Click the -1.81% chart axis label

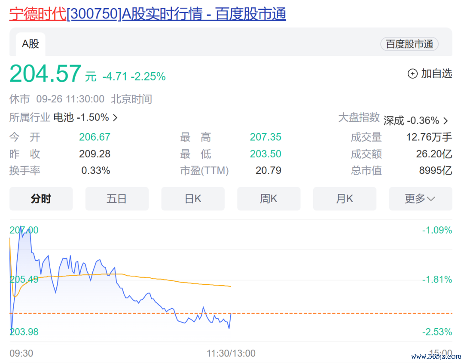[x=437, y=279]
